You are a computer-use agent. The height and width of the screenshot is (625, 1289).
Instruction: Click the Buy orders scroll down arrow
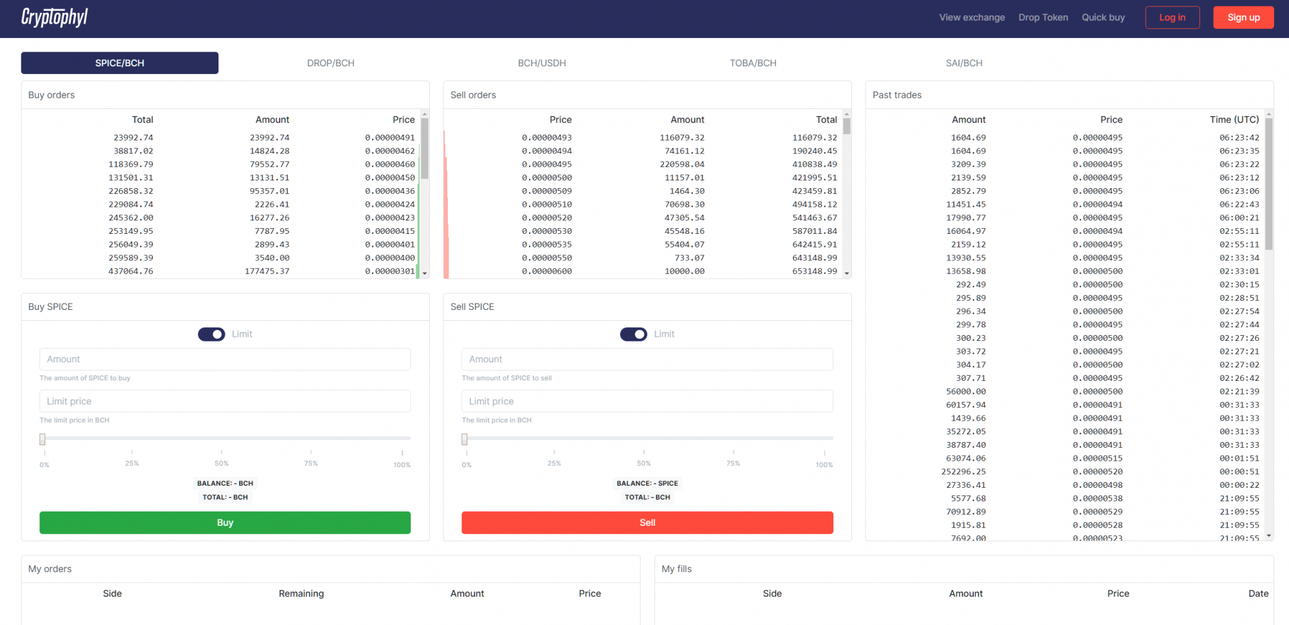click(x=425, y=273)
